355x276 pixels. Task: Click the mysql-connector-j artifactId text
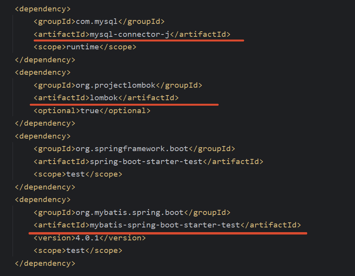tap(130, 34)
